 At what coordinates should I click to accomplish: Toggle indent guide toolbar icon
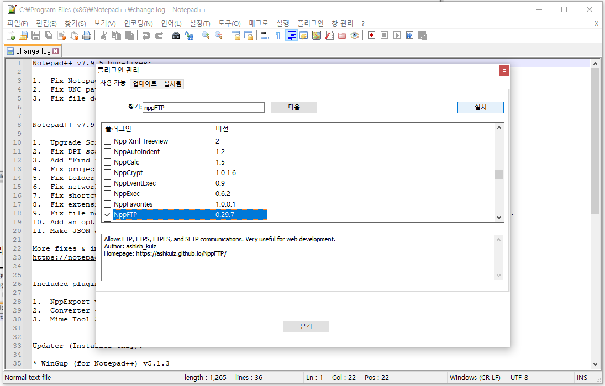point(291,35)
